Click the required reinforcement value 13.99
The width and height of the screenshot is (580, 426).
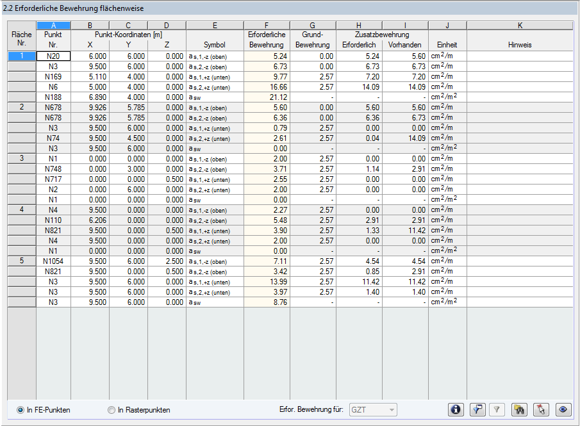pos(267,282)
